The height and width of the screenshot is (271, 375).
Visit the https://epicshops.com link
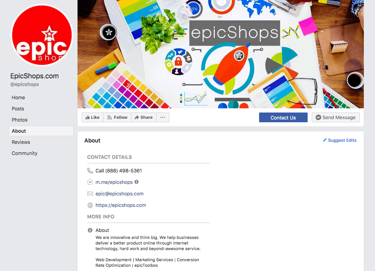tap(121, 205)
